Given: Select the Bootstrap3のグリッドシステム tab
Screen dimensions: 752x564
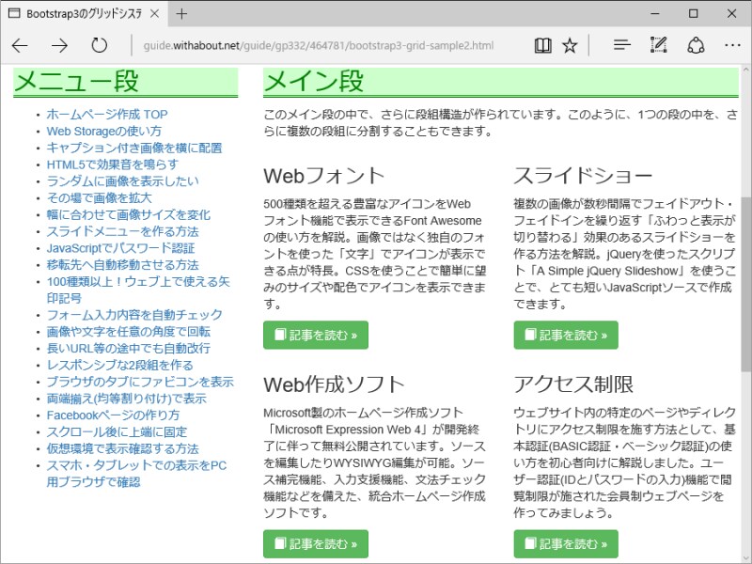Looking at the screenshot, I should click(x=85, y=14).
